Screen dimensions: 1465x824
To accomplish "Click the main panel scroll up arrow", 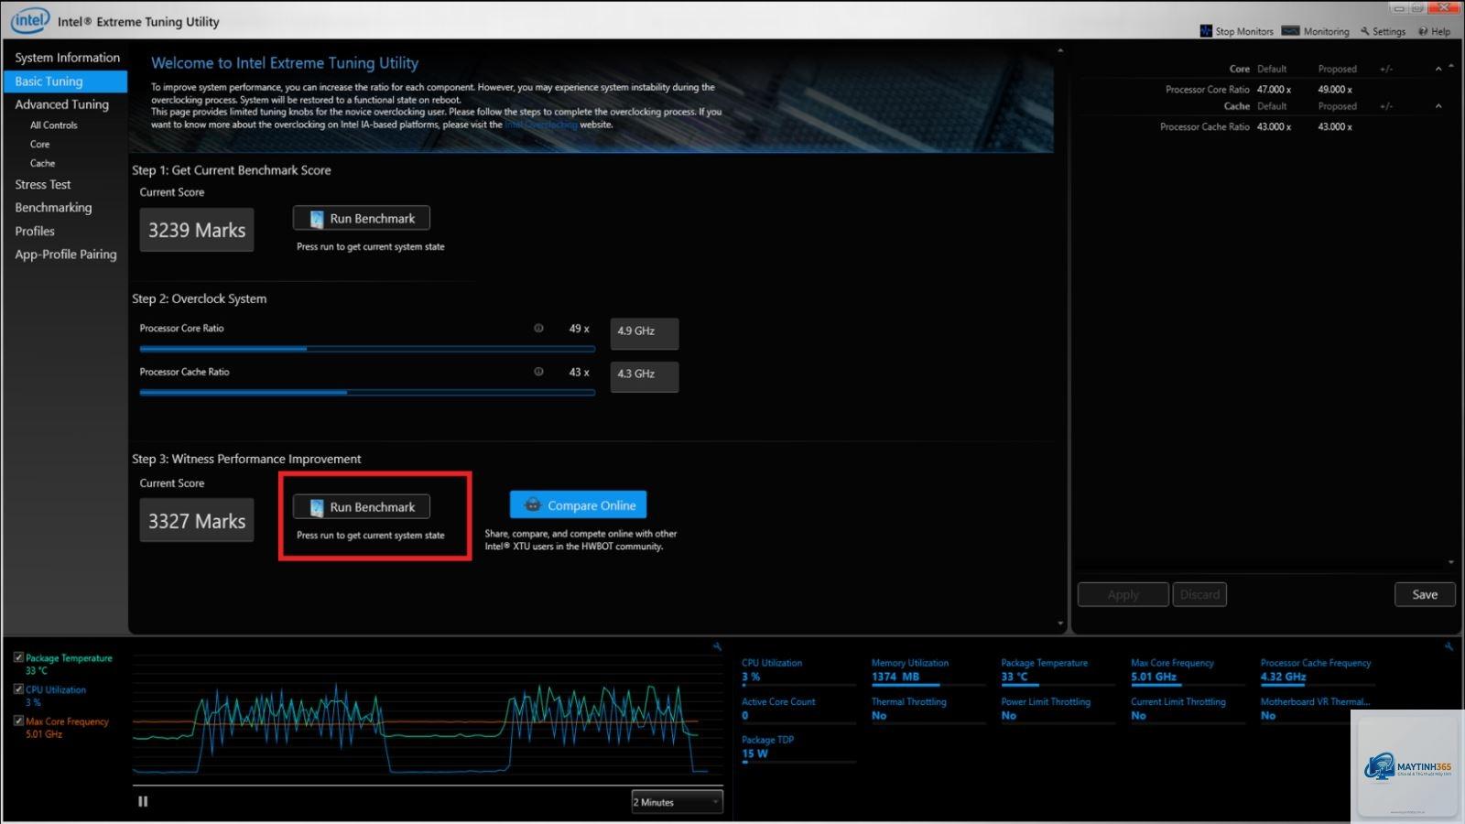I will [1060, 51].
